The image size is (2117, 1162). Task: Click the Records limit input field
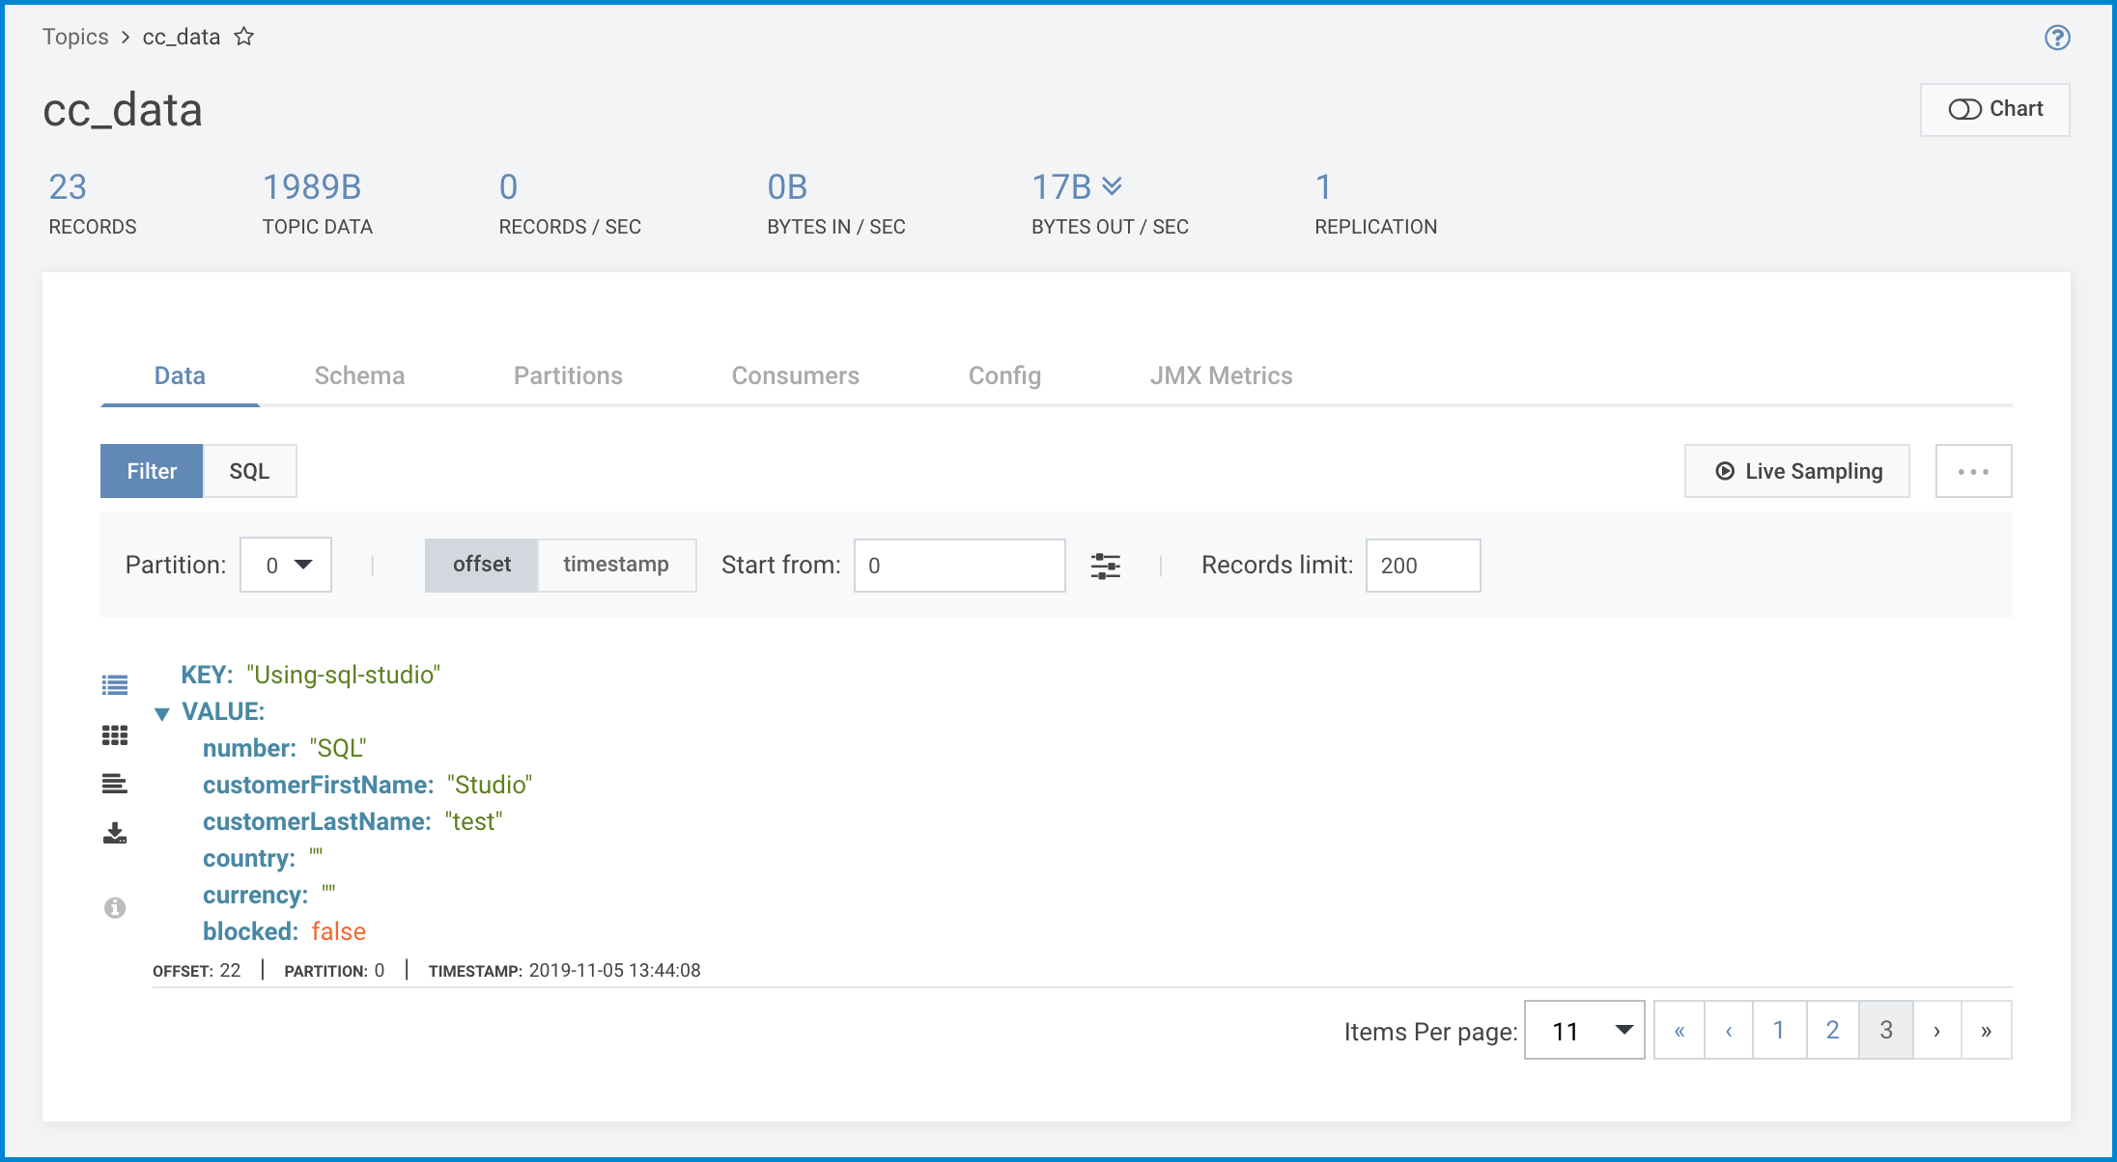(1423, 566)
